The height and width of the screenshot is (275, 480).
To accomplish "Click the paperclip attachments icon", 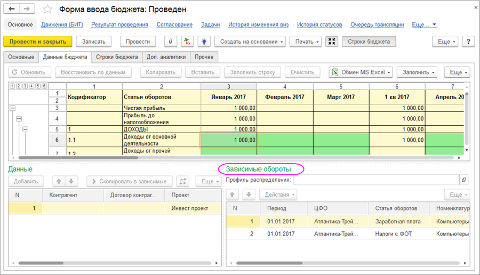I will 171,42.
